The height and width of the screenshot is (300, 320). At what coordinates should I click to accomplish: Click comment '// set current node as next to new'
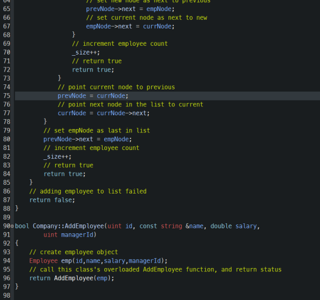tap(147, 18)
